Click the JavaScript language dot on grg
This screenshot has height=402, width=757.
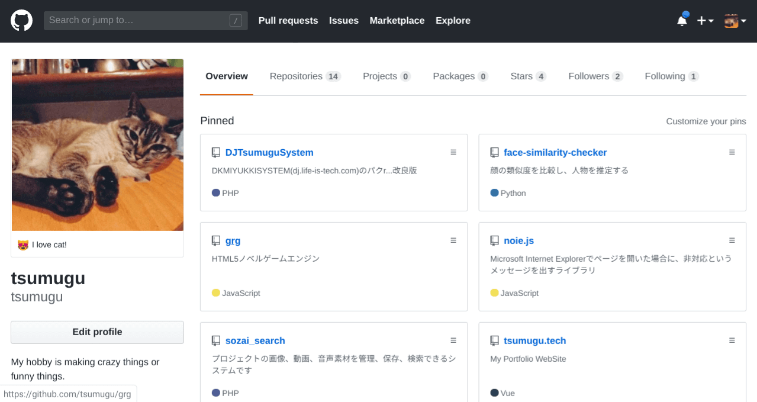pos(215,292)
